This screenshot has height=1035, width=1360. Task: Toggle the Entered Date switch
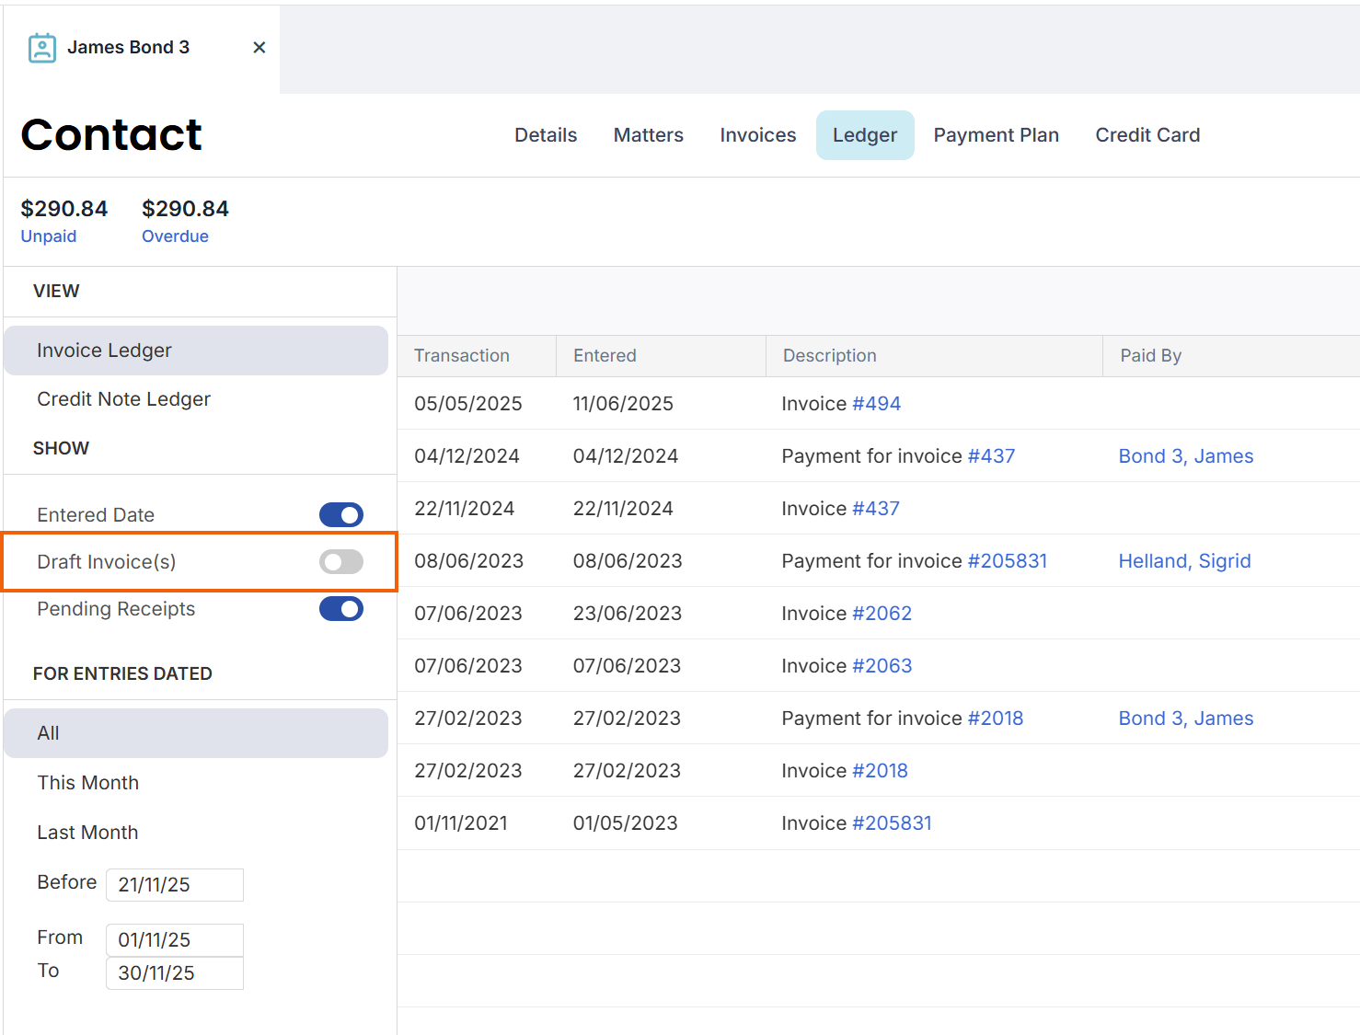tap(340, 515)
